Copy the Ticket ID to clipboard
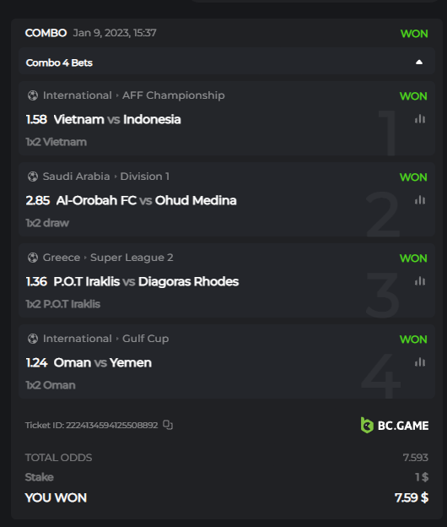Image resolution: width=447 pixels, height=527 pixels. click(168, 425)
